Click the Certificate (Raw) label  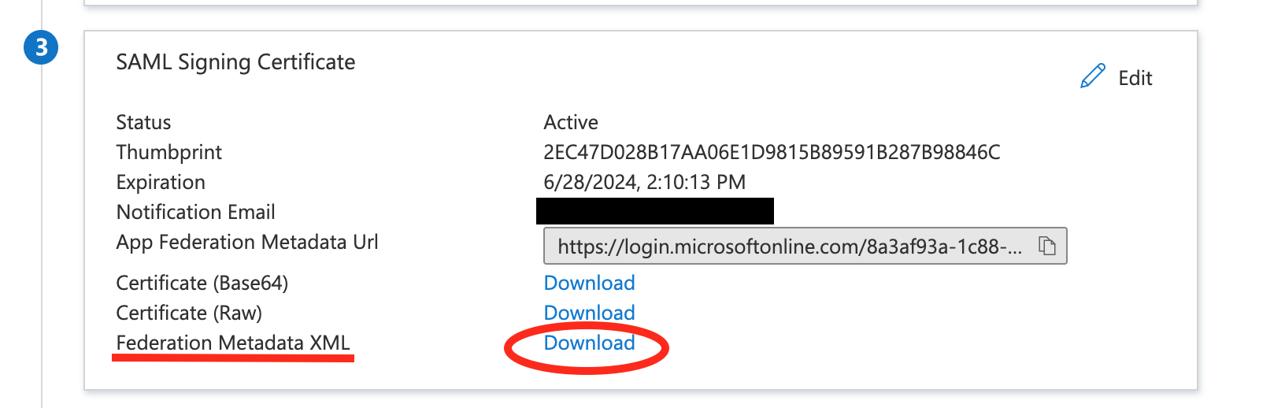pyautogui.click(x=189, y=313)
